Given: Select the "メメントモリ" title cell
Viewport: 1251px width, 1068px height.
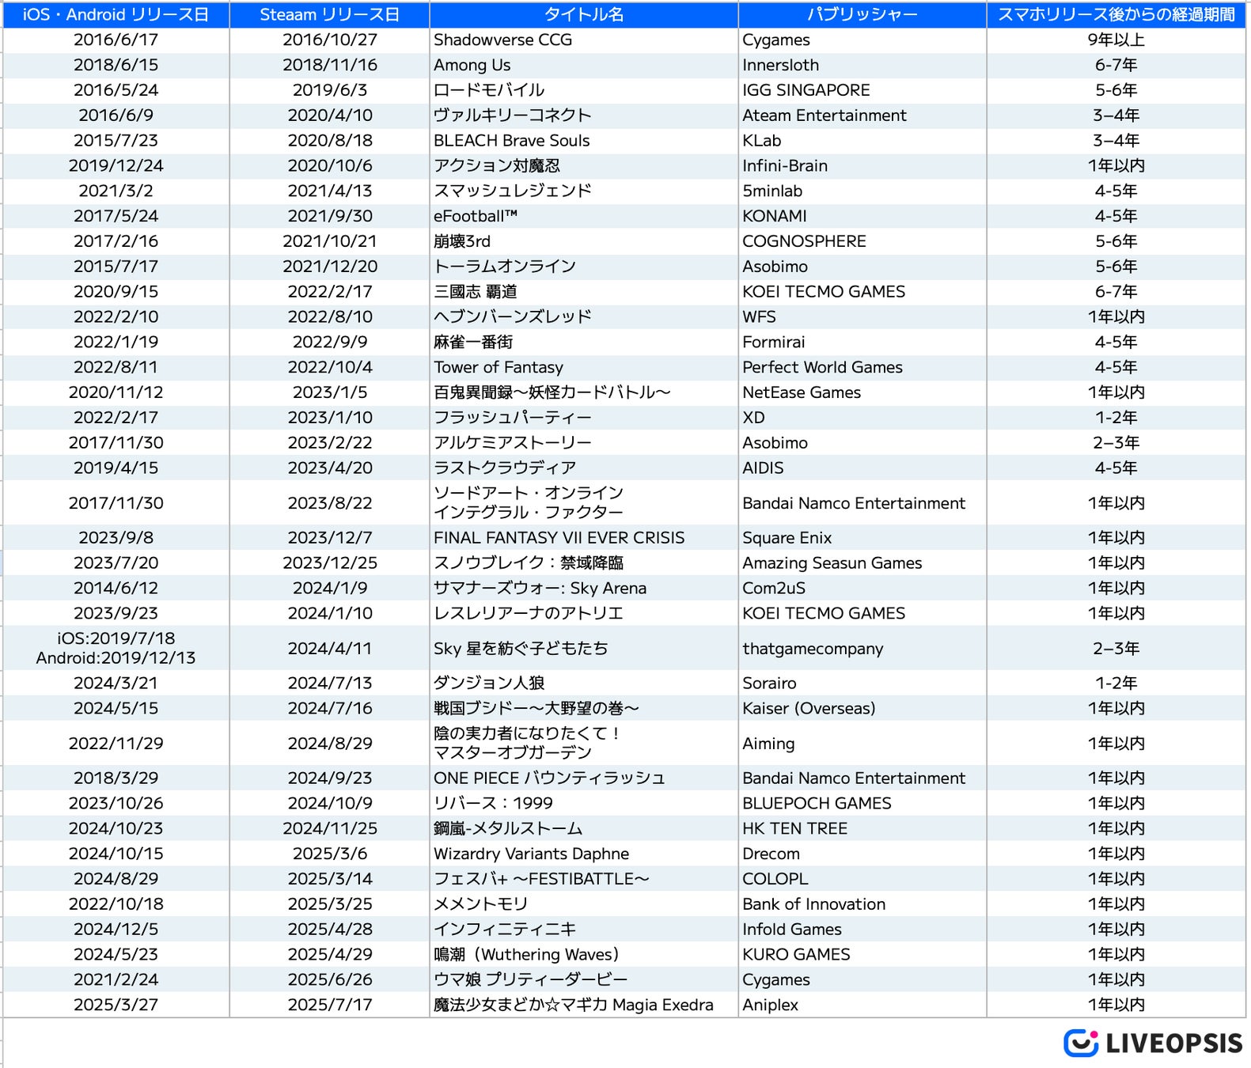Looking at the screenshot, I should click(x=584, y=904).
